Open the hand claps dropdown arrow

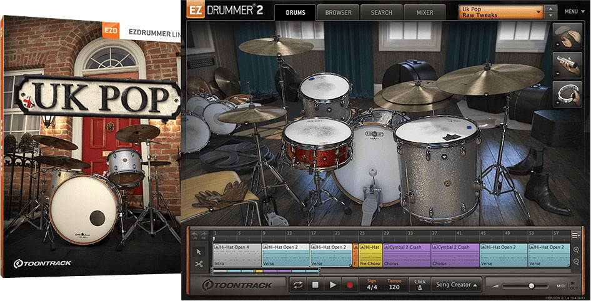pyautogui.click(x=557, y=45)
